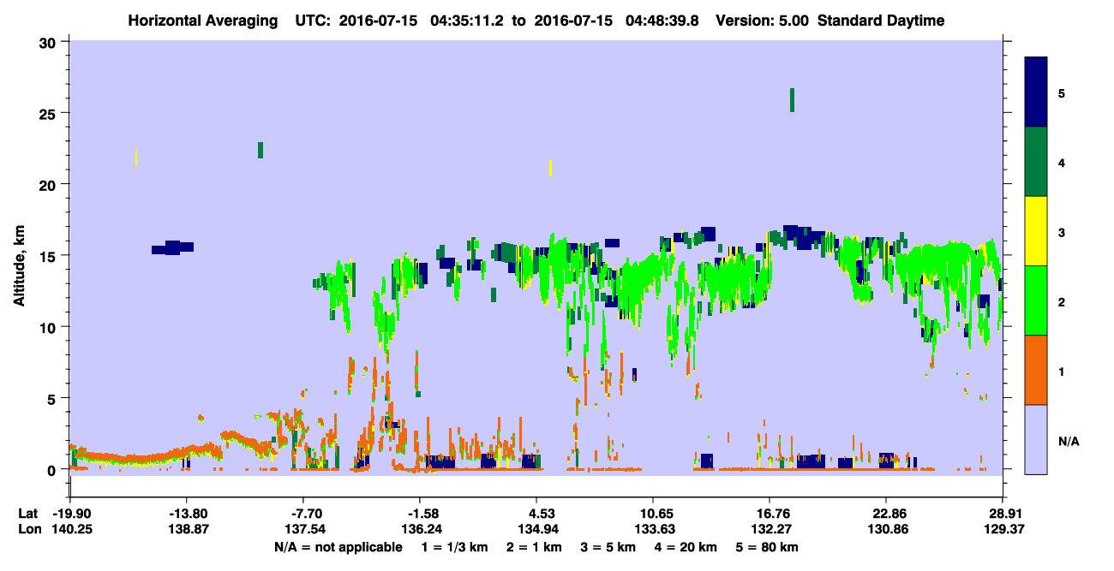Click the latitude value 16.76
1114x571 pixels.
[770, 514]
